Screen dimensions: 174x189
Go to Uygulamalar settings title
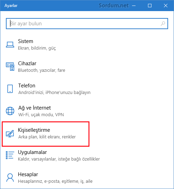pos(32,152)
